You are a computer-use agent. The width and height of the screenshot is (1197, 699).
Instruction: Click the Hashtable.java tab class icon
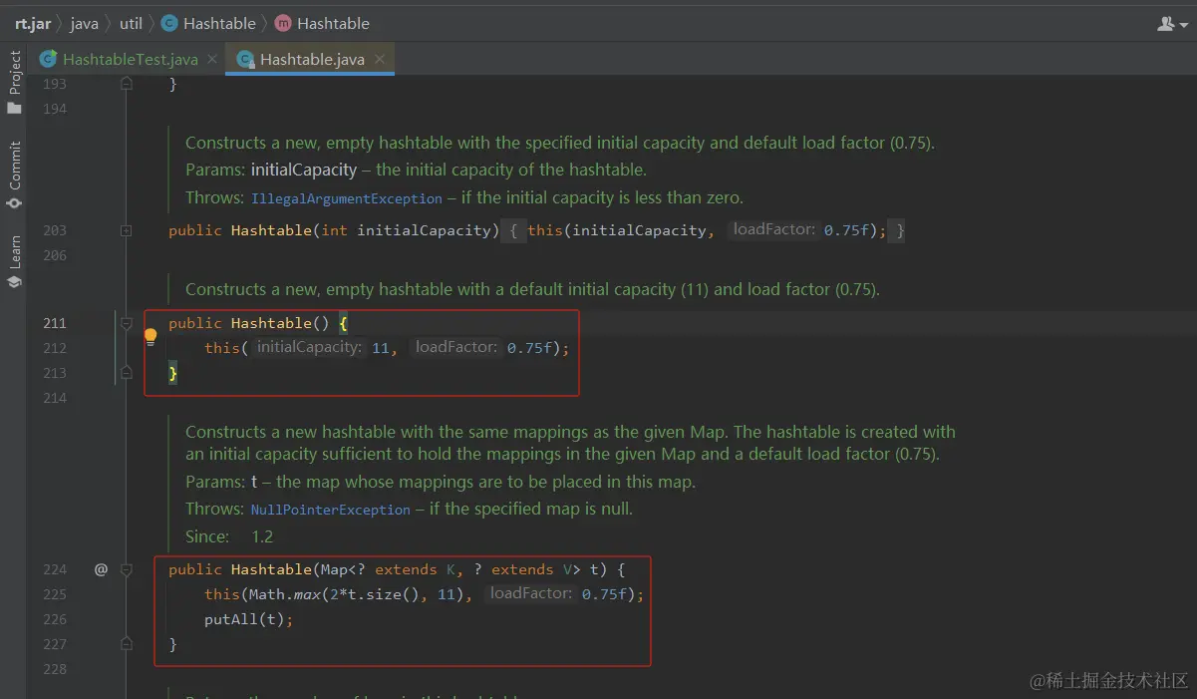[245, 60]
